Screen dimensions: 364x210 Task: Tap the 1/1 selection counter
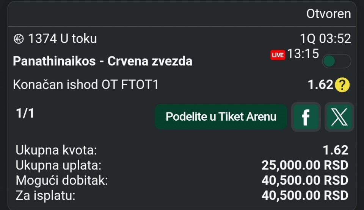pyautogui.click(x=25, y=114)
